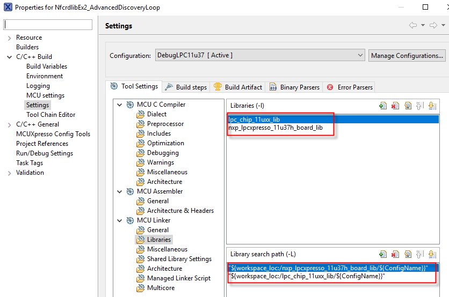Select Builders in the left tree

click(27, 47)
